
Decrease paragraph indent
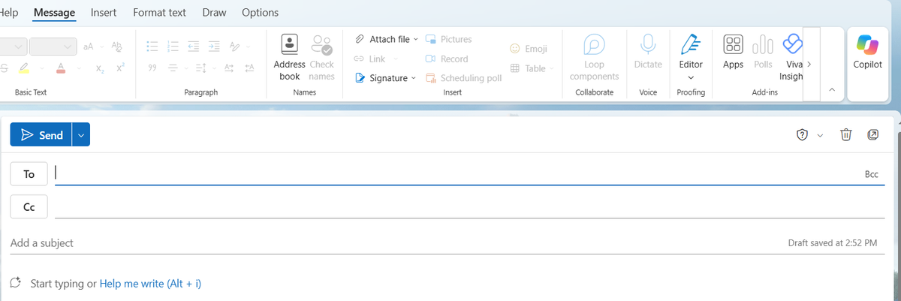(193, 47)
